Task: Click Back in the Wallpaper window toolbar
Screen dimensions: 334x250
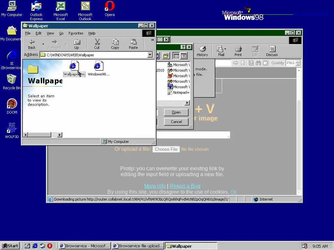Action: coord(32,44)
